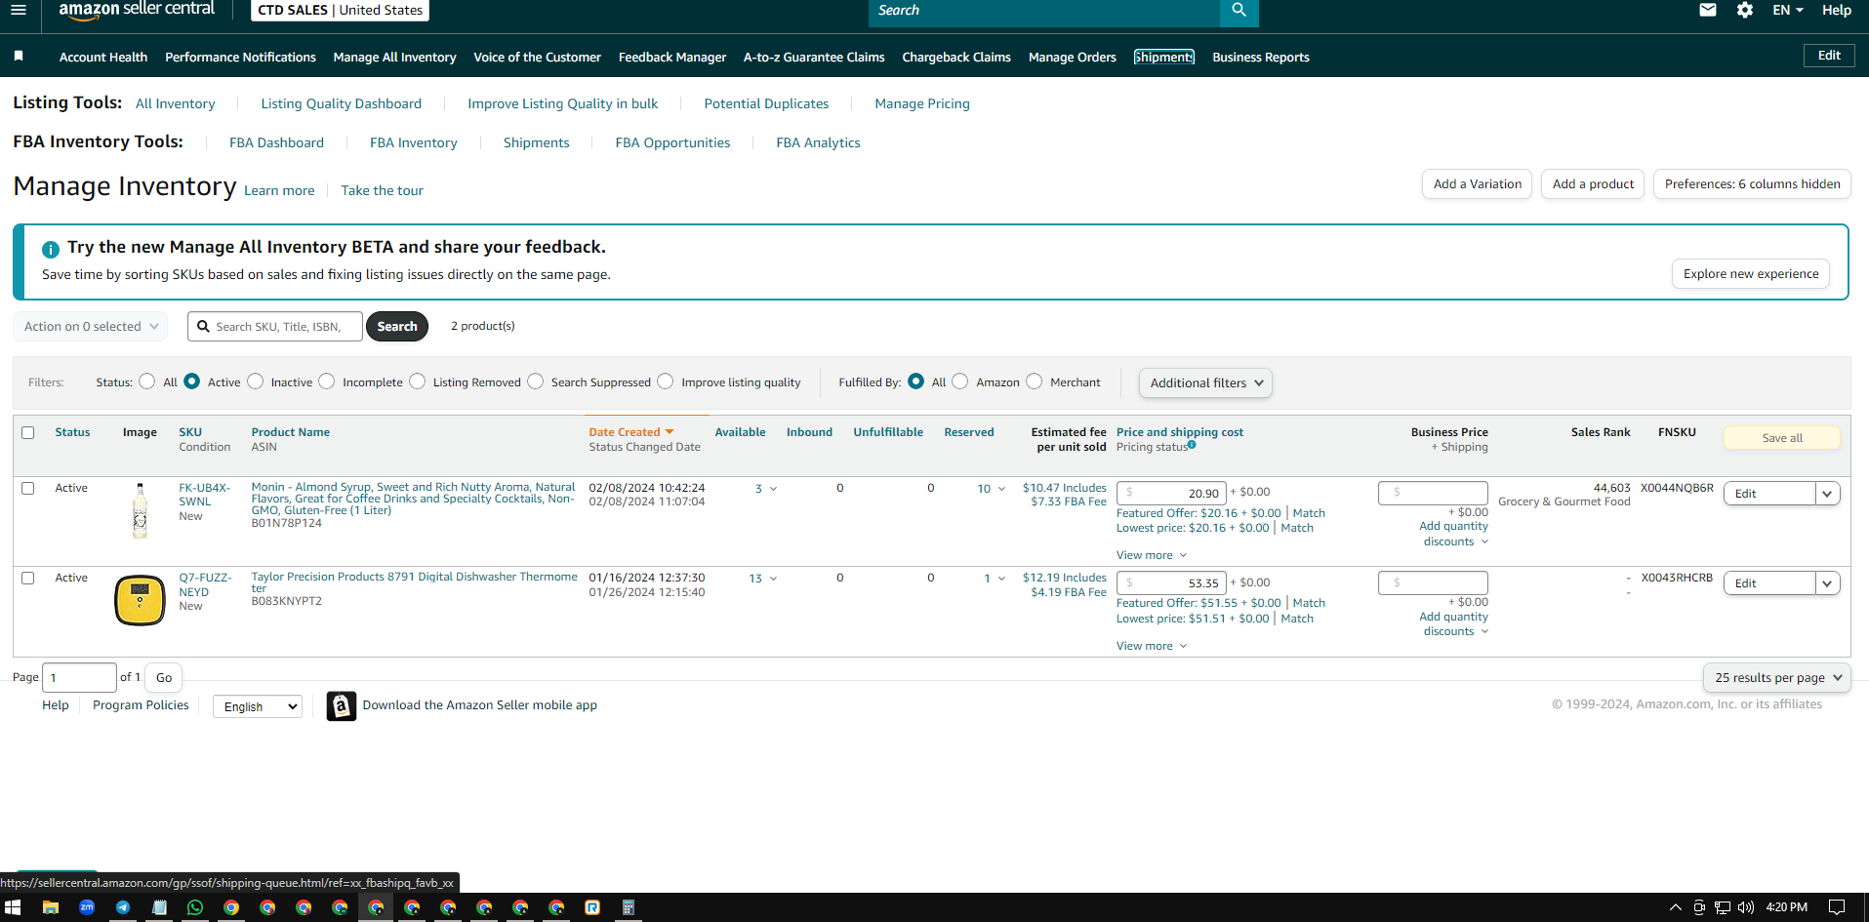Click the price field showing 20.90
The image size is (1869, 922).
pos(1171,493)
